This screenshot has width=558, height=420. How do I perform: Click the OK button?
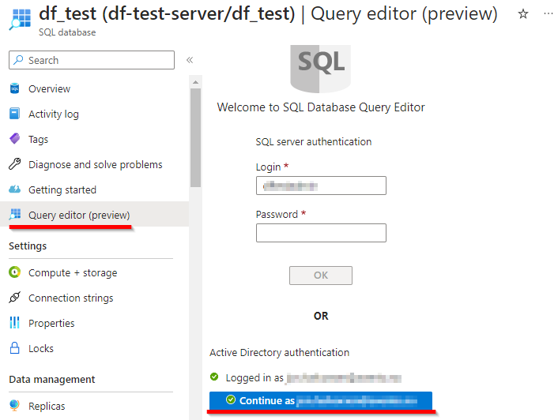click(x=321, y=276)
